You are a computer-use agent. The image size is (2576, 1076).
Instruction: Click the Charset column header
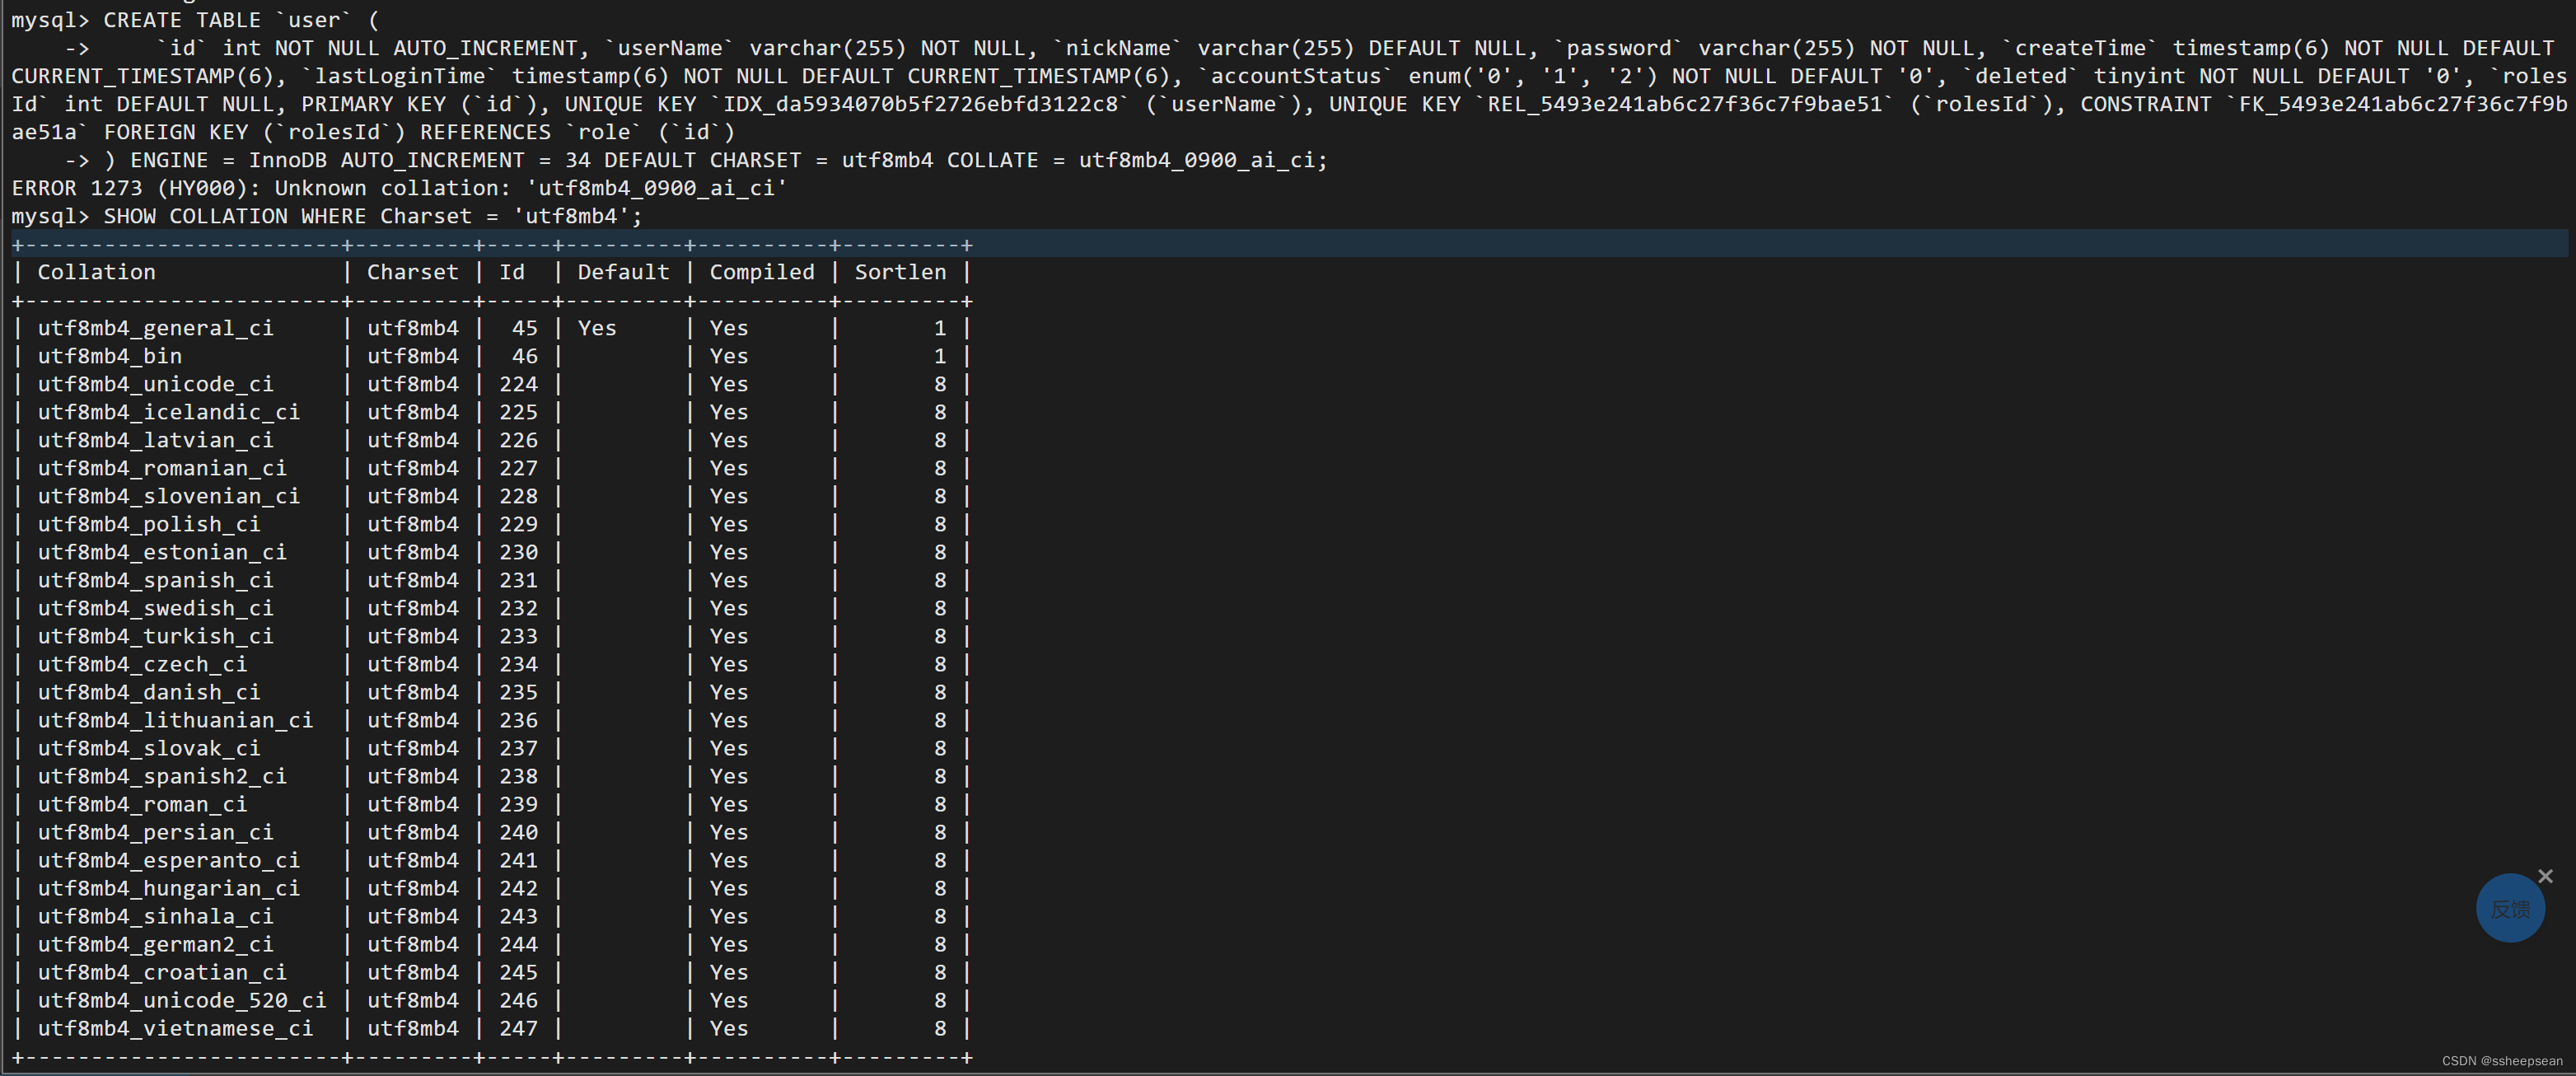[x=412, y=272]
